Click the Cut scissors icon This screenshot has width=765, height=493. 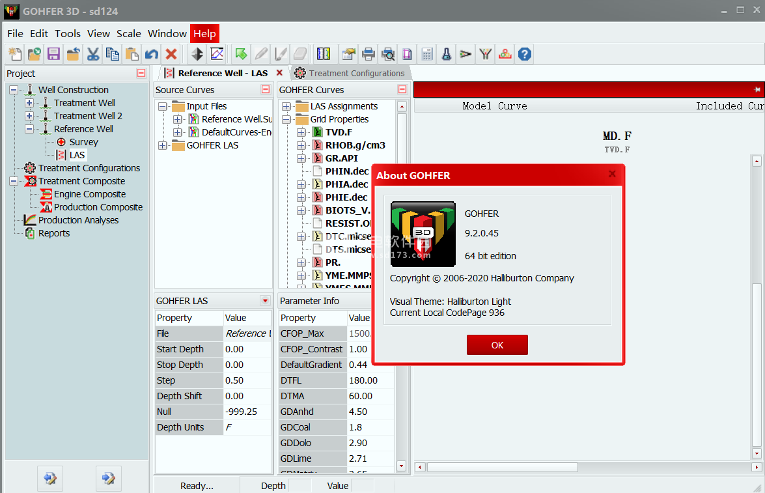pyautogui.click(x=92, y=54)
